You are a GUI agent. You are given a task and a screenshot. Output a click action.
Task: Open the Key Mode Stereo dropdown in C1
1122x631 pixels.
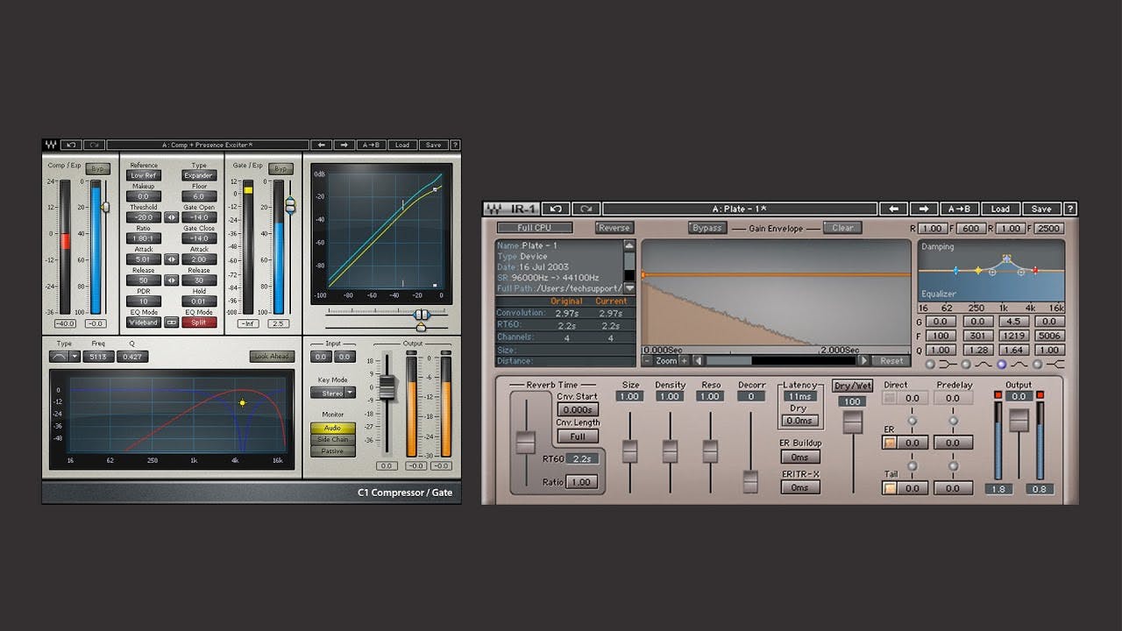coord(332,393)
